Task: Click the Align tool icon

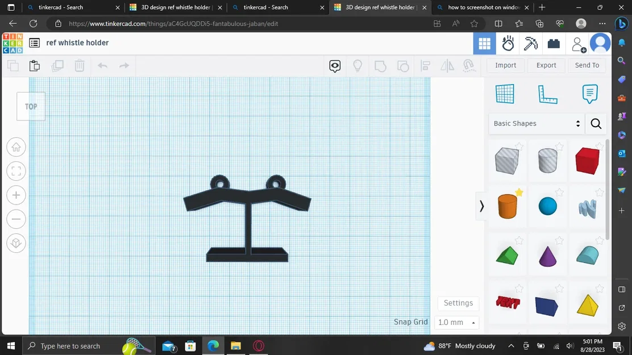Action: point(425,66)
